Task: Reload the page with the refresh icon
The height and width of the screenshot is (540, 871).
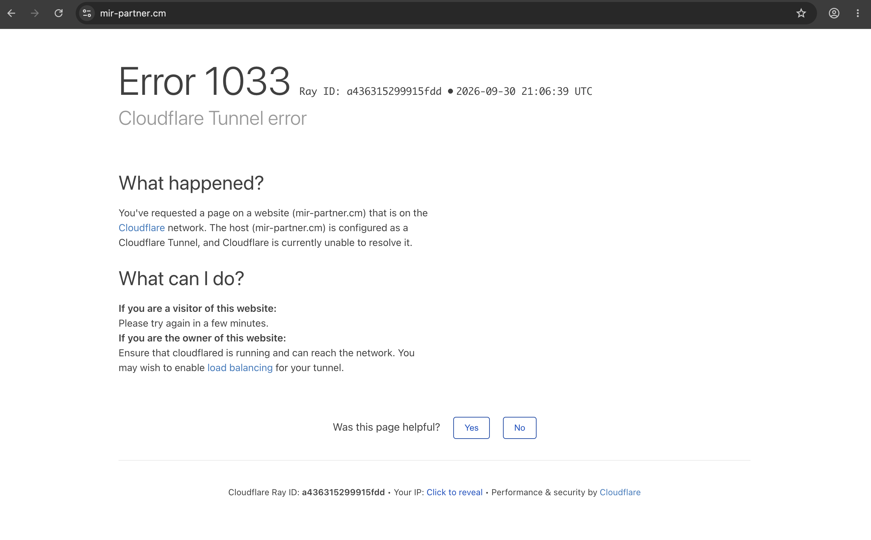Action: (x=59, y=13)
